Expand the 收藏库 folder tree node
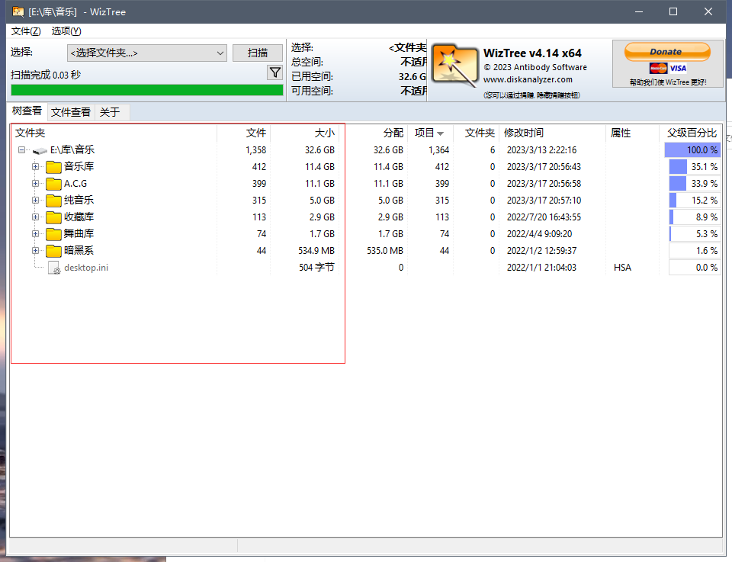The image size is (732, 562). click(35, 217)
